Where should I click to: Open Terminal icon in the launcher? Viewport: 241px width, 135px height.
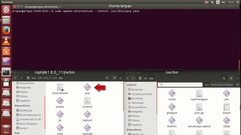(6, 72)
